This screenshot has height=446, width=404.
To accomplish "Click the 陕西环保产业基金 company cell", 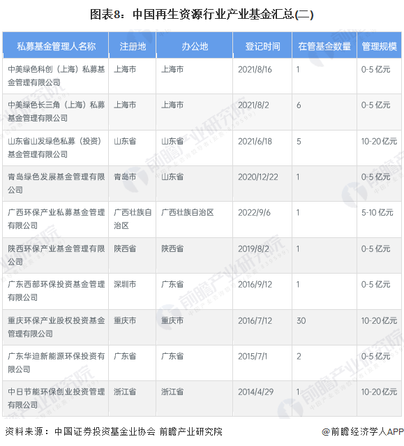I will tap(56, 255).
